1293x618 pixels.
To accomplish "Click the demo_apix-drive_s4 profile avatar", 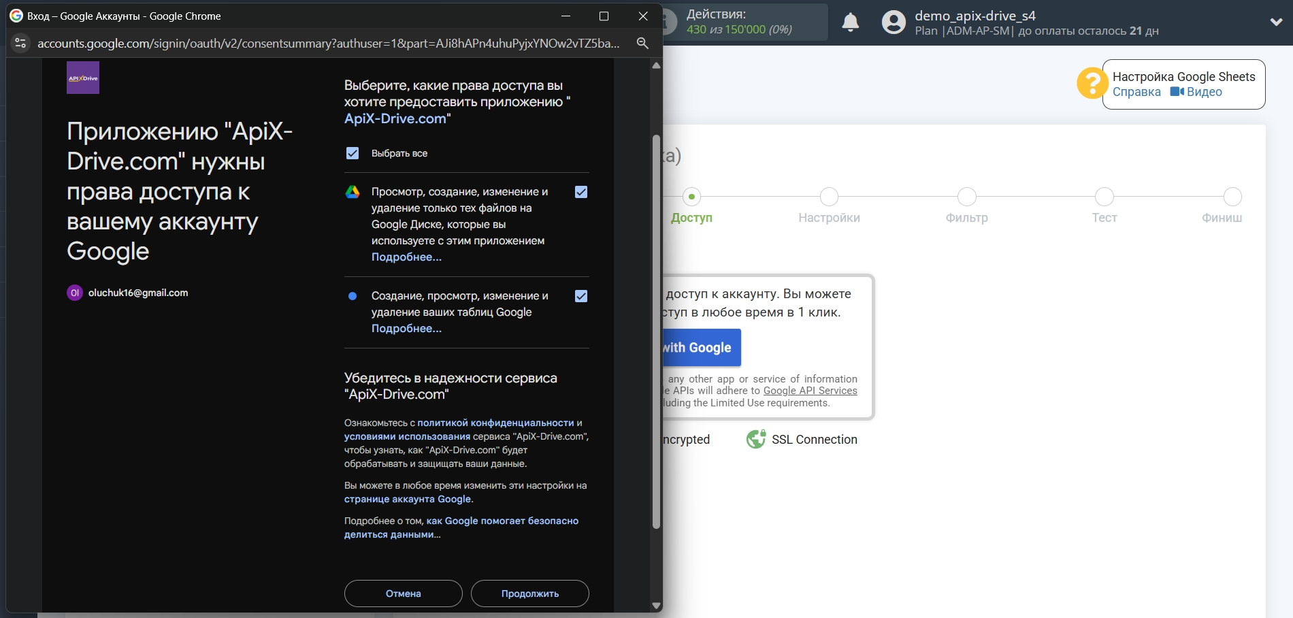I will tap(893, 22).
